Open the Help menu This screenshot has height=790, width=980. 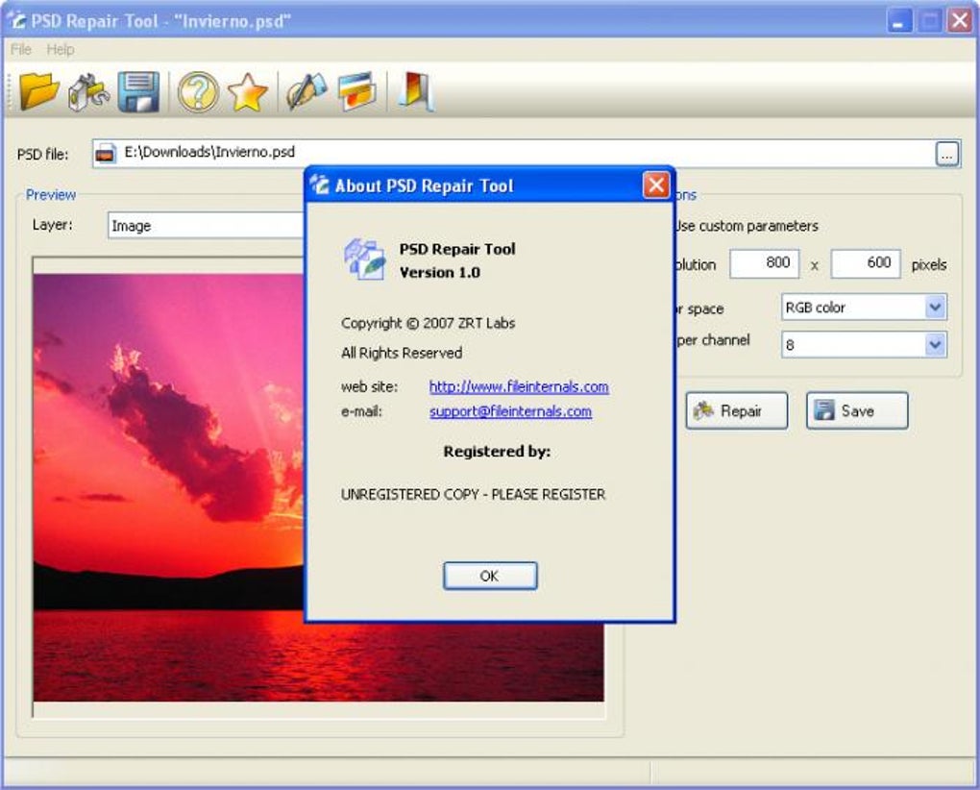[x=60, y=49]
